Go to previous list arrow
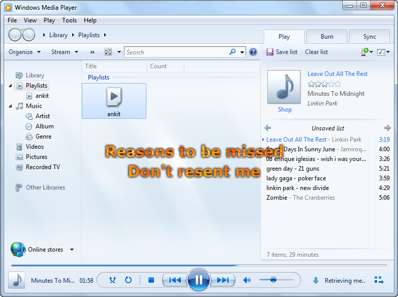The image size is (398, 297). (267, 128)
